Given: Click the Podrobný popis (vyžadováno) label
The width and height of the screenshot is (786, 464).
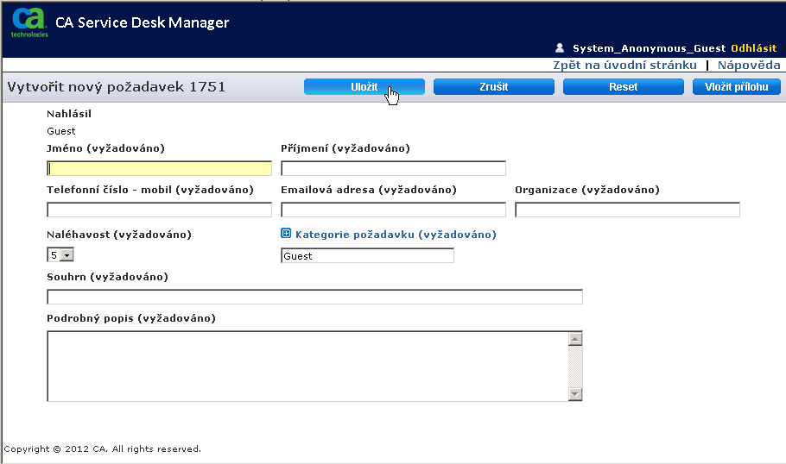Looking at the screenshot, I should 131,318.
